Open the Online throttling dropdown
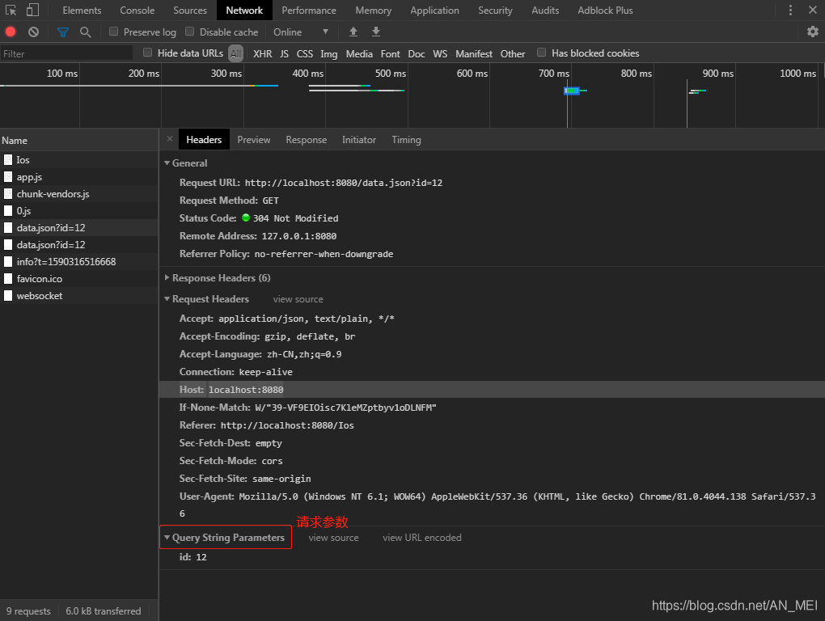 (x=301, y=32)
